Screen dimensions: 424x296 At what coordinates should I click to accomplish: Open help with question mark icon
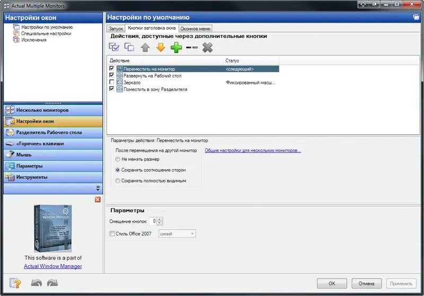(x=15, y=283)
